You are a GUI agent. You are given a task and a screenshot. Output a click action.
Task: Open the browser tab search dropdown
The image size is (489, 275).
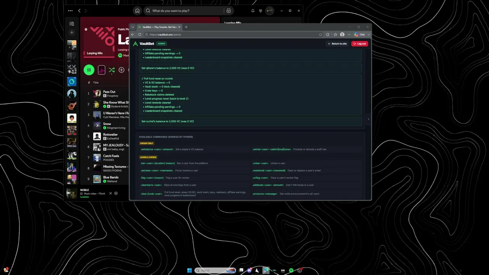tap(133, 27)
